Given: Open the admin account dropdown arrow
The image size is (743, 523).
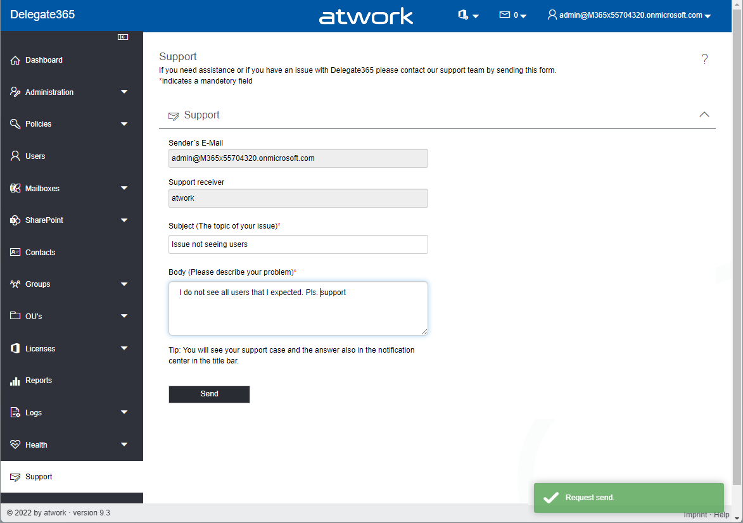Looking at the screenshot, I should pyautogui.click(x=708, y=16).
